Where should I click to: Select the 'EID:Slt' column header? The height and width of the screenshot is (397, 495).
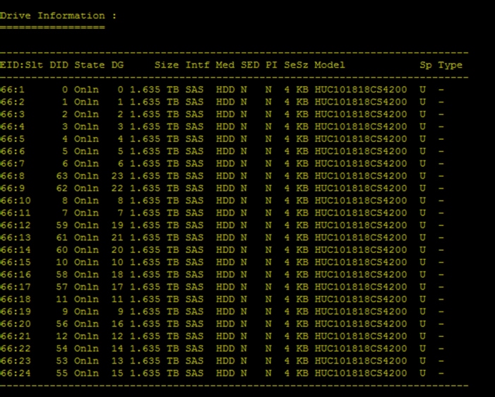pyautogui.click(x=21, y=65)
